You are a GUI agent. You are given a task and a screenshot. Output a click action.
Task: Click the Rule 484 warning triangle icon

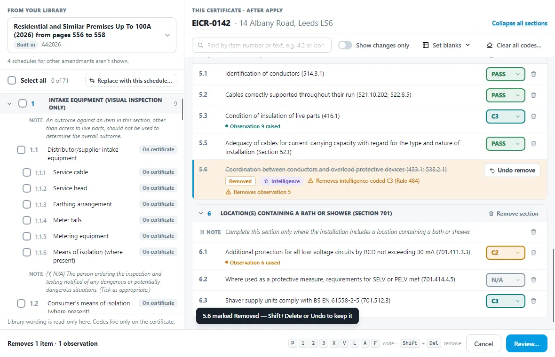310,181
